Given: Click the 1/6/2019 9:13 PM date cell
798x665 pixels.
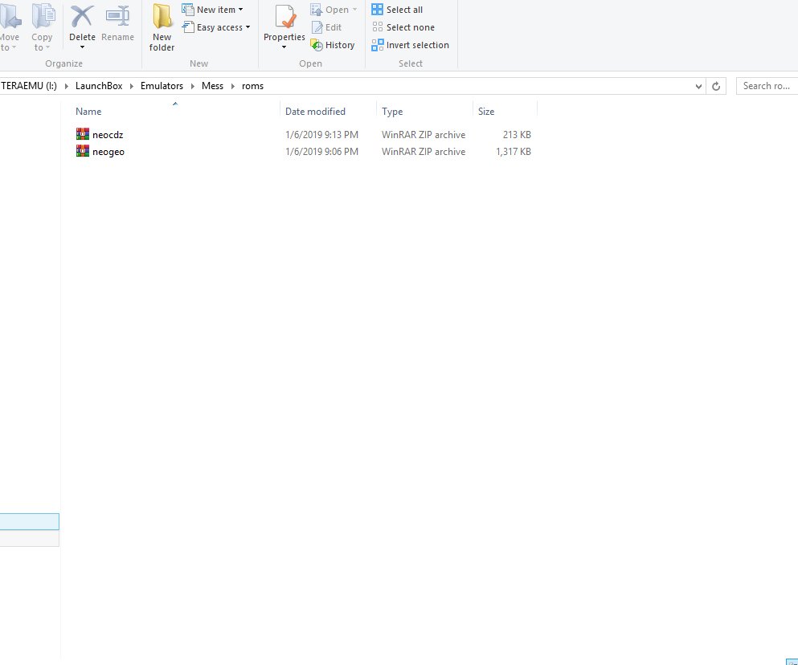Looking at the screenshot, I should click(x=321, y=135).
